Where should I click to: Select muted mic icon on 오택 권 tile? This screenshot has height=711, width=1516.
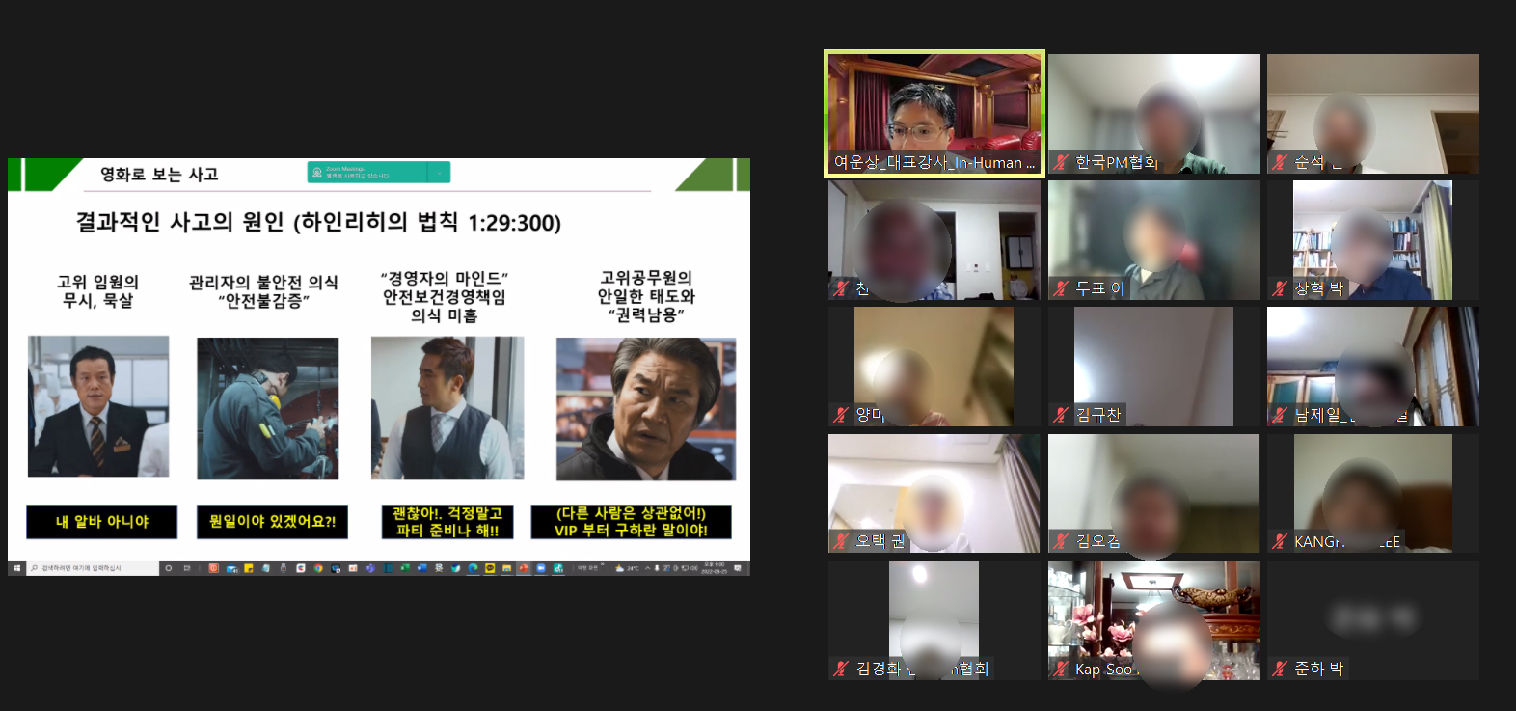[x=841, y=541]
